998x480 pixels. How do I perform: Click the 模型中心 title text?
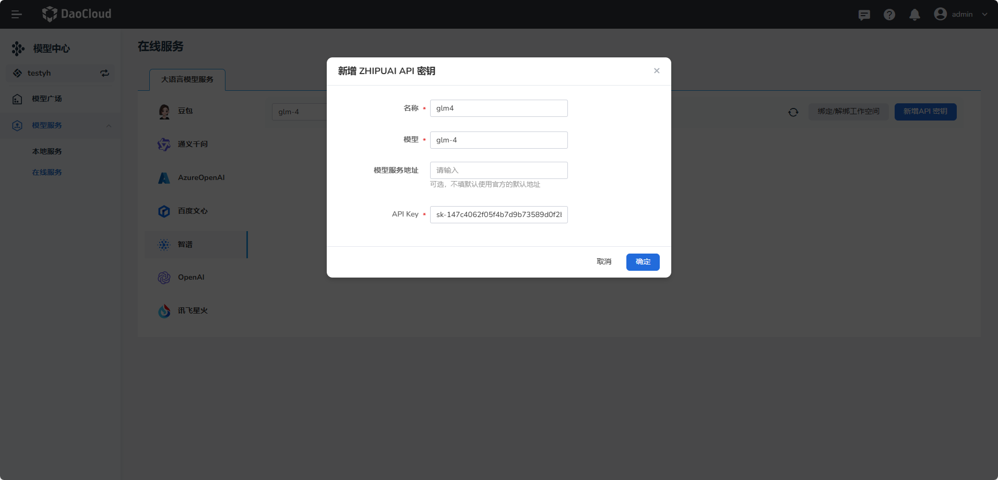tap(51, 49)
